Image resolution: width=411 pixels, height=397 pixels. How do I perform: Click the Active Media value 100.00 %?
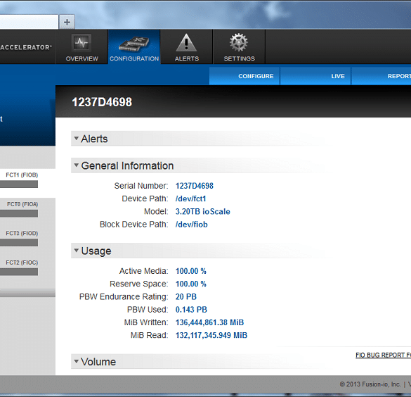(191, 271)
